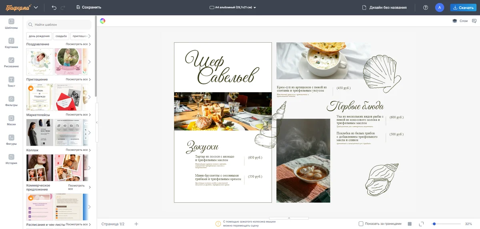This screenshot has height=229, width=480.
Task: Open the Маски panel
Action: pyautogui.click(x=11, y=120)
